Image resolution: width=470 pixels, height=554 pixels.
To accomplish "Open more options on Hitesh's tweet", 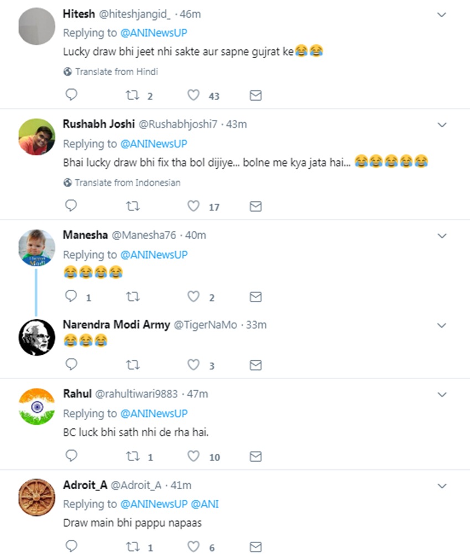I will 442,15.
